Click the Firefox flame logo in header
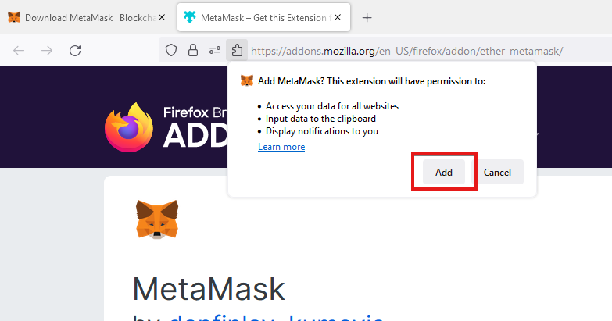The width and height of the screenshot is (612, 321). click(x=129, y=127)
